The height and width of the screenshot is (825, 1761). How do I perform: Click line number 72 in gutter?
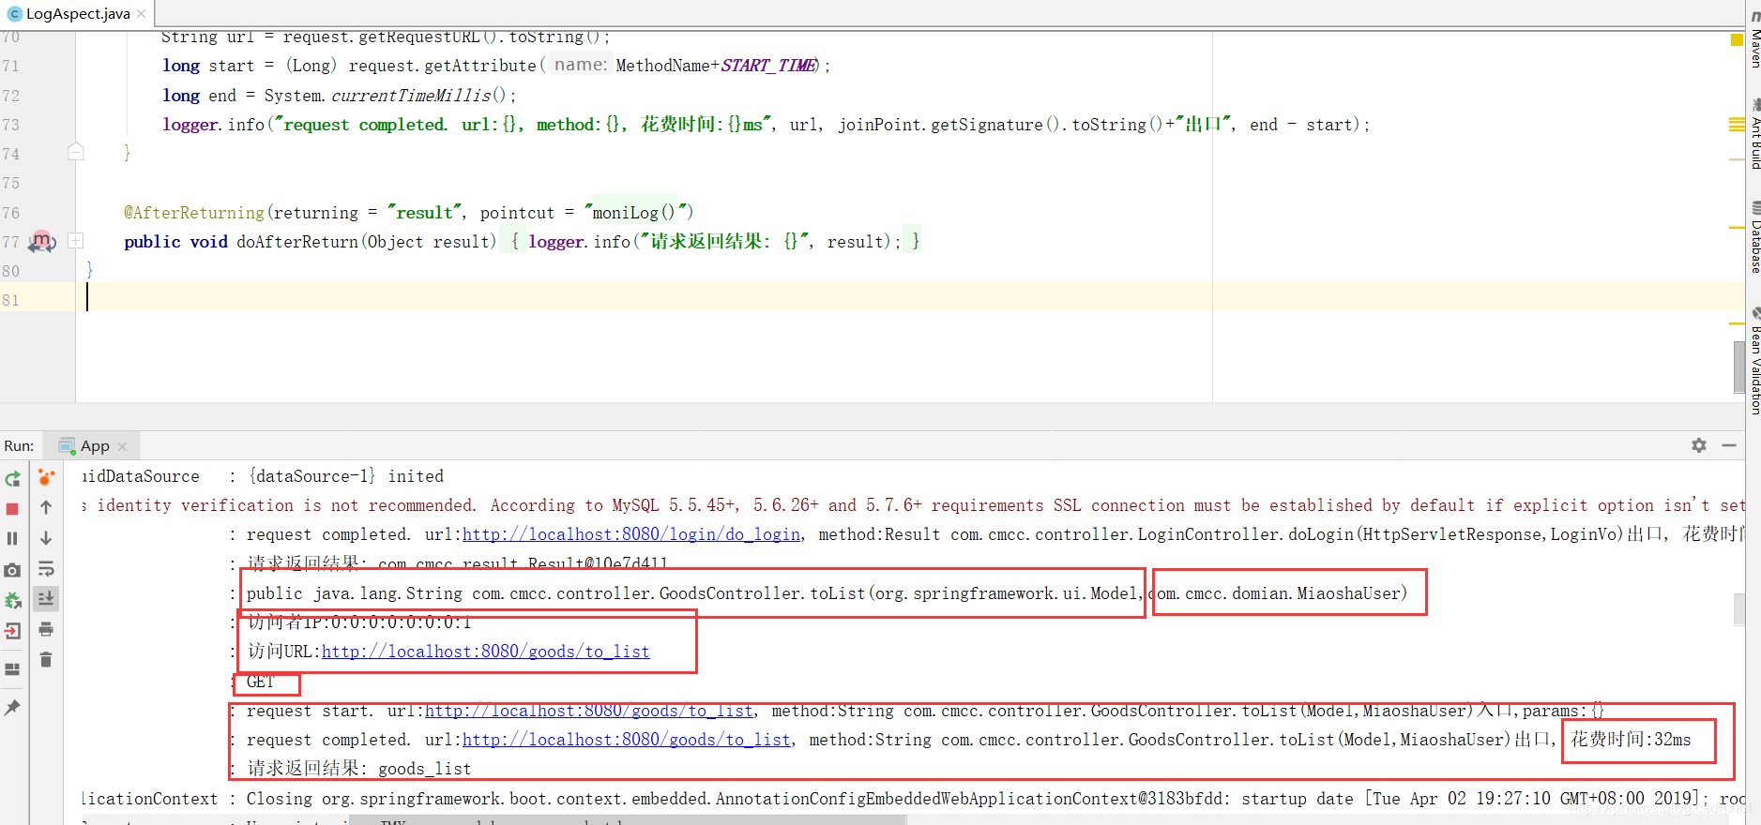tap(11, 96)
